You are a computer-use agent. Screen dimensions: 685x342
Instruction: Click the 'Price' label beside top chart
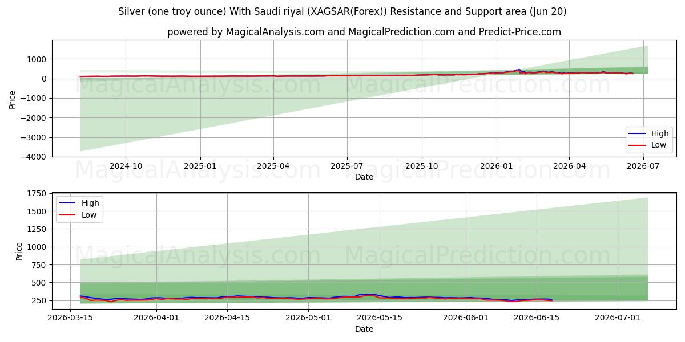coord(13,99)
